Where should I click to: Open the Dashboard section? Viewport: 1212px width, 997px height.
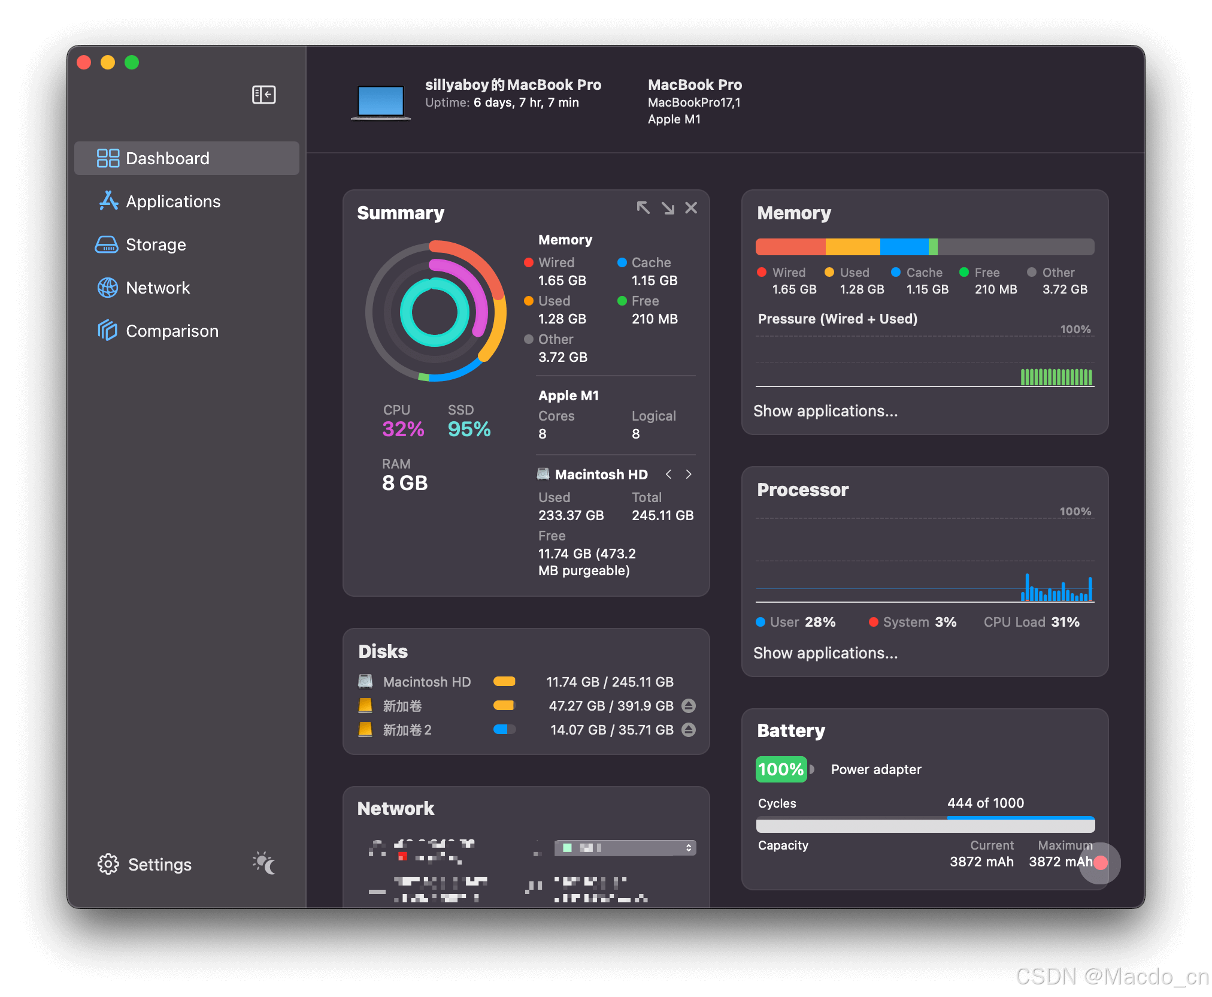click(186, 158)
